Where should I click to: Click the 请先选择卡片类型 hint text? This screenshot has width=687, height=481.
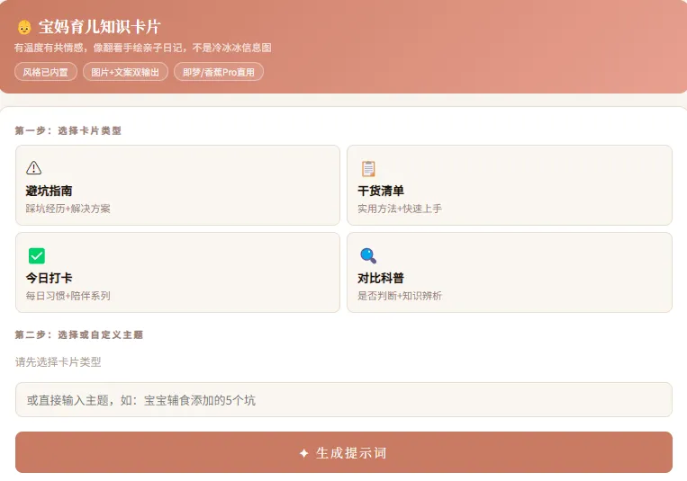point(59,362)
